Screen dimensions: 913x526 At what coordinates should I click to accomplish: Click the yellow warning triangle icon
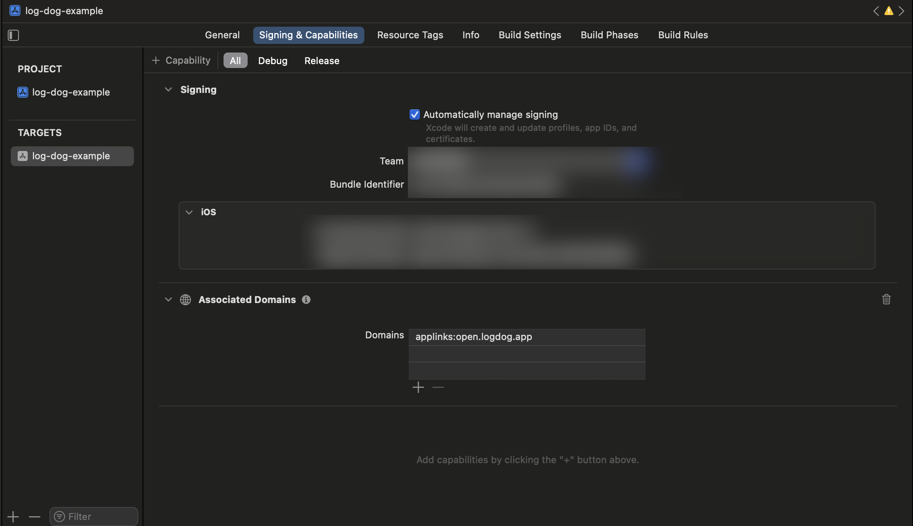click(888, 11)
